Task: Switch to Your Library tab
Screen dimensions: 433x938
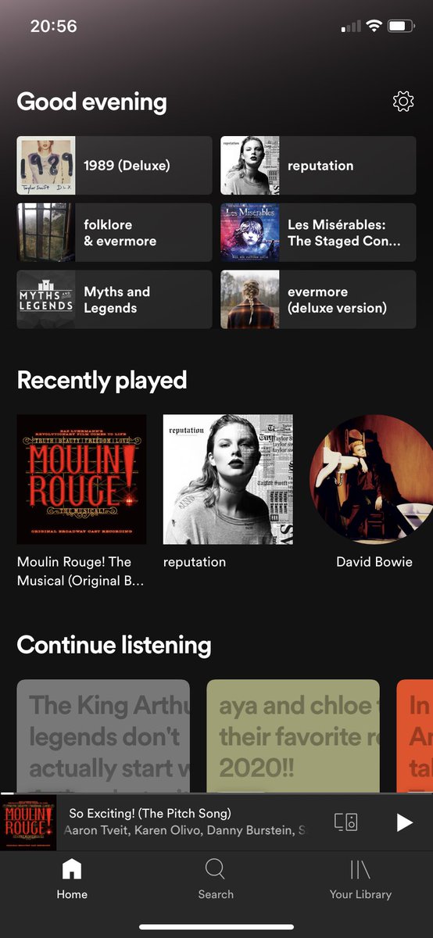Action: [x=360, y=879]
